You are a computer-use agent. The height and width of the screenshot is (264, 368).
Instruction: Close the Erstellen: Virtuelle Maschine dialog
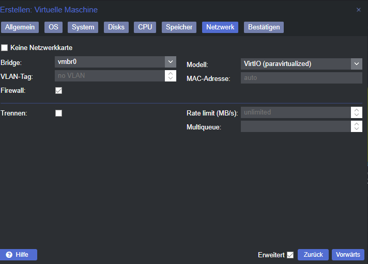tap(358, 10)
